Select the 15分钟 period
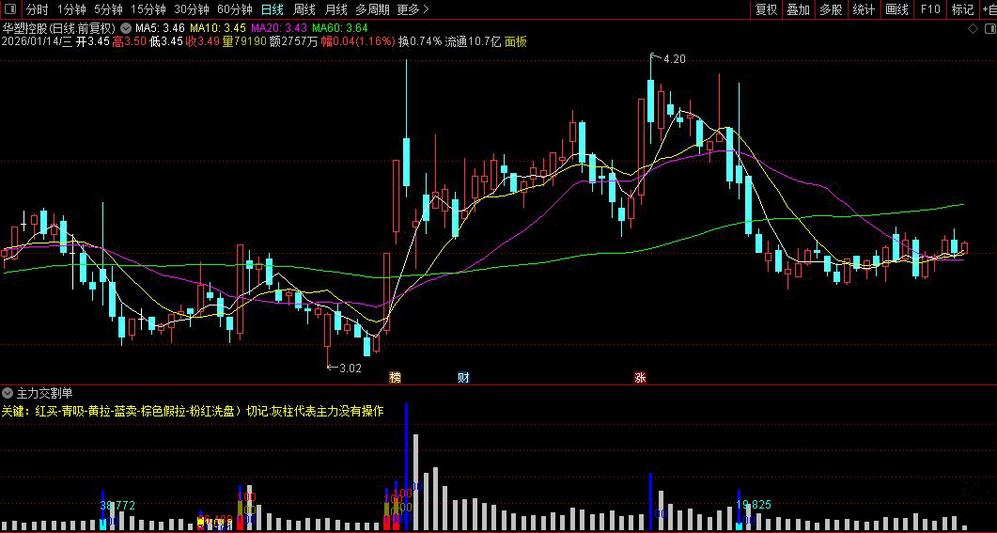Screen dimensions: 997x533 (x=148, y=9)
